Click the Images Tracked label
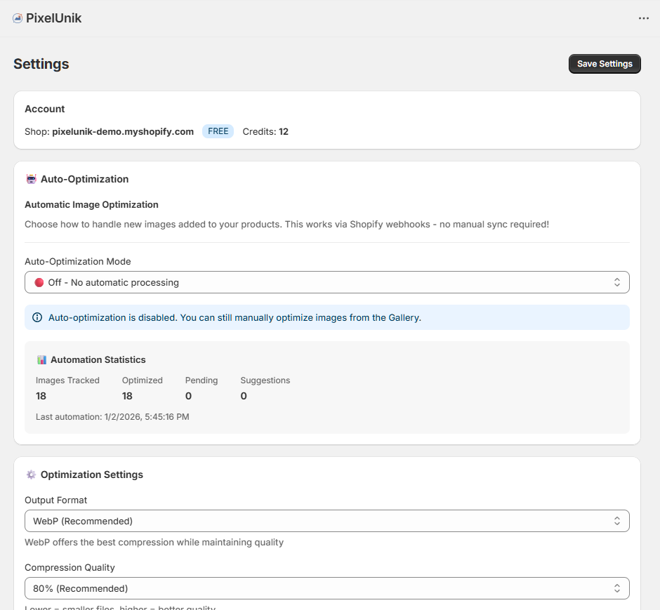Viewport: 660px width, 610px height. tap(68, 380)
